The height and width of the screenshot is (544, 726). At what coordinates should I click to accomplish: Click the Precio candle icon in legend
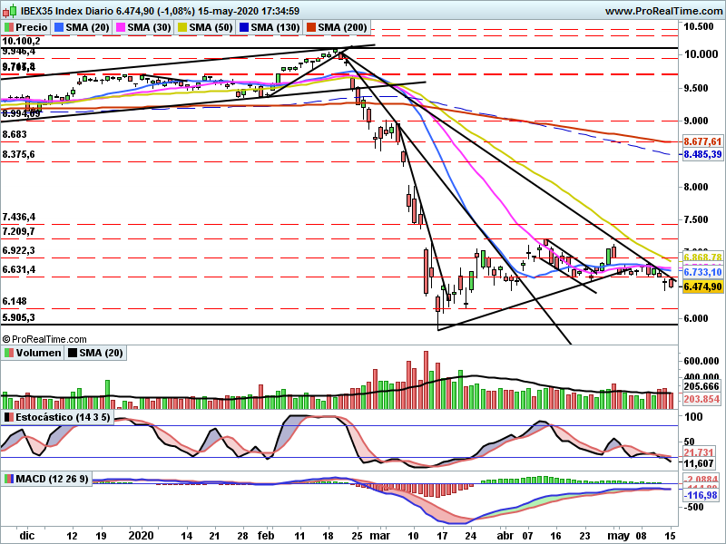point(9,28)
